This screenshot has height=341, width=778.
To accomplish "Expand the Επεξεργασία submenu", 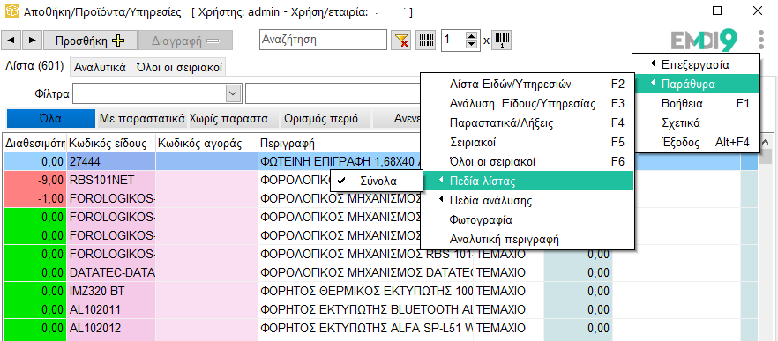I will pos(696,64).
